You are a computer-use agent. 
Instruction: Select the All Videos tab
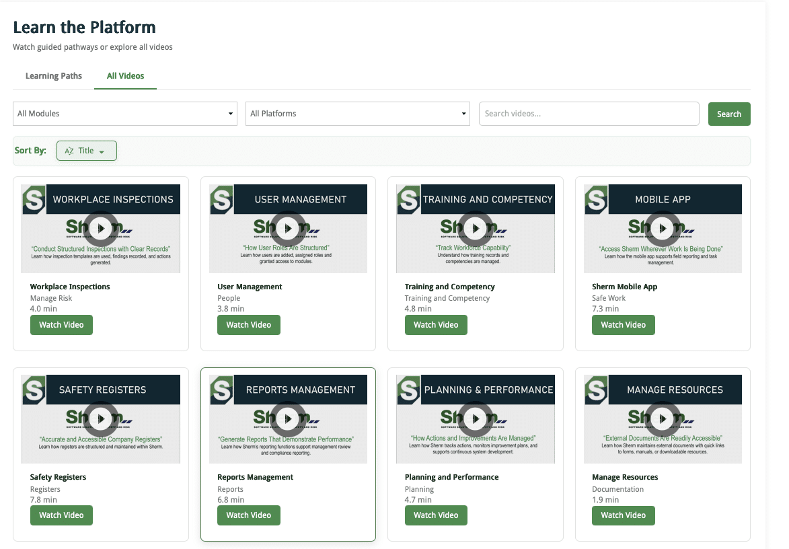[125, 76]
